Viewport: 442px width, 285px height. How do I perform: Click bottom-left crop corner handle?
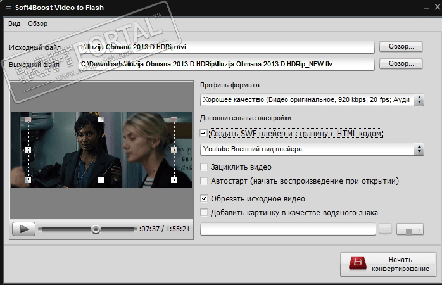pos(28,180)
